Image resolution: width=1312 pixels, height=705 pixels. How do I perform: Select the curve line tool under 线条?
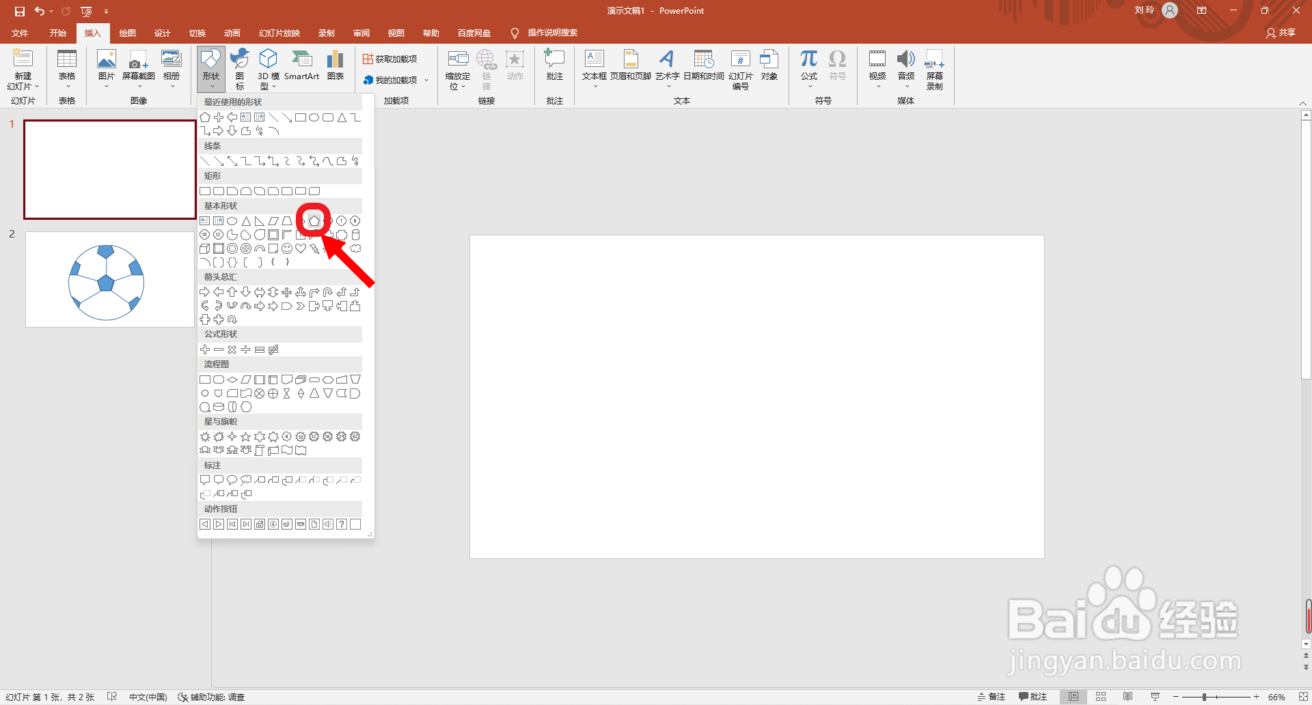tap(328, 161)
